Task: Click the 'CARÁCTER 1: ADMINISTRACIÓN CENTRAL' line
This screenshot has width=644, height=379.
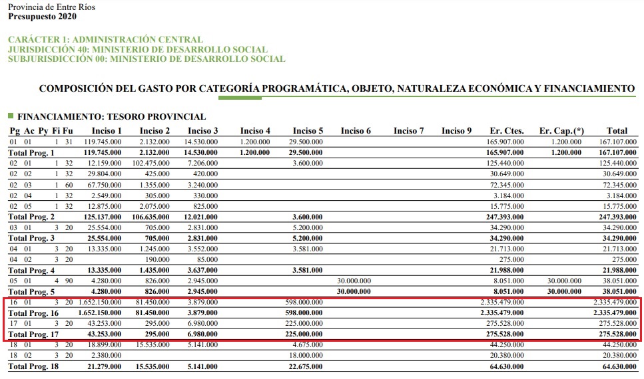Action: click(105, 40)
